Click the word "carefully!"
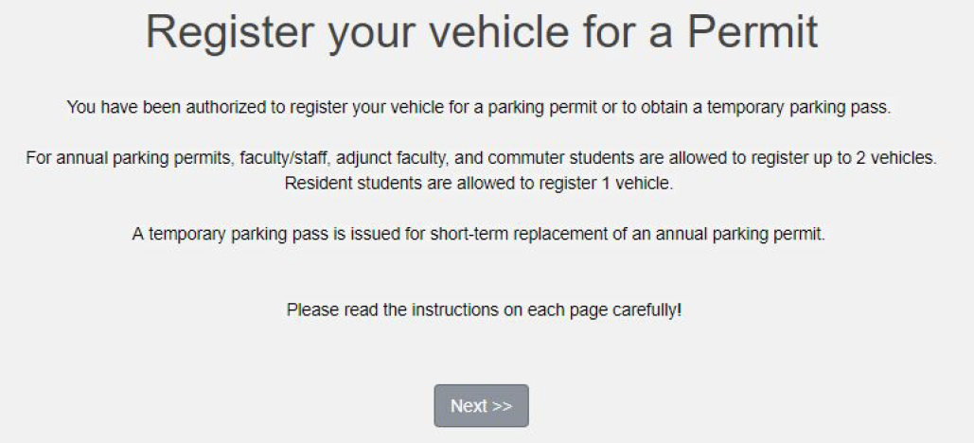Image resolution: width=974 pixels, height=443 pixels. (646, 310)
